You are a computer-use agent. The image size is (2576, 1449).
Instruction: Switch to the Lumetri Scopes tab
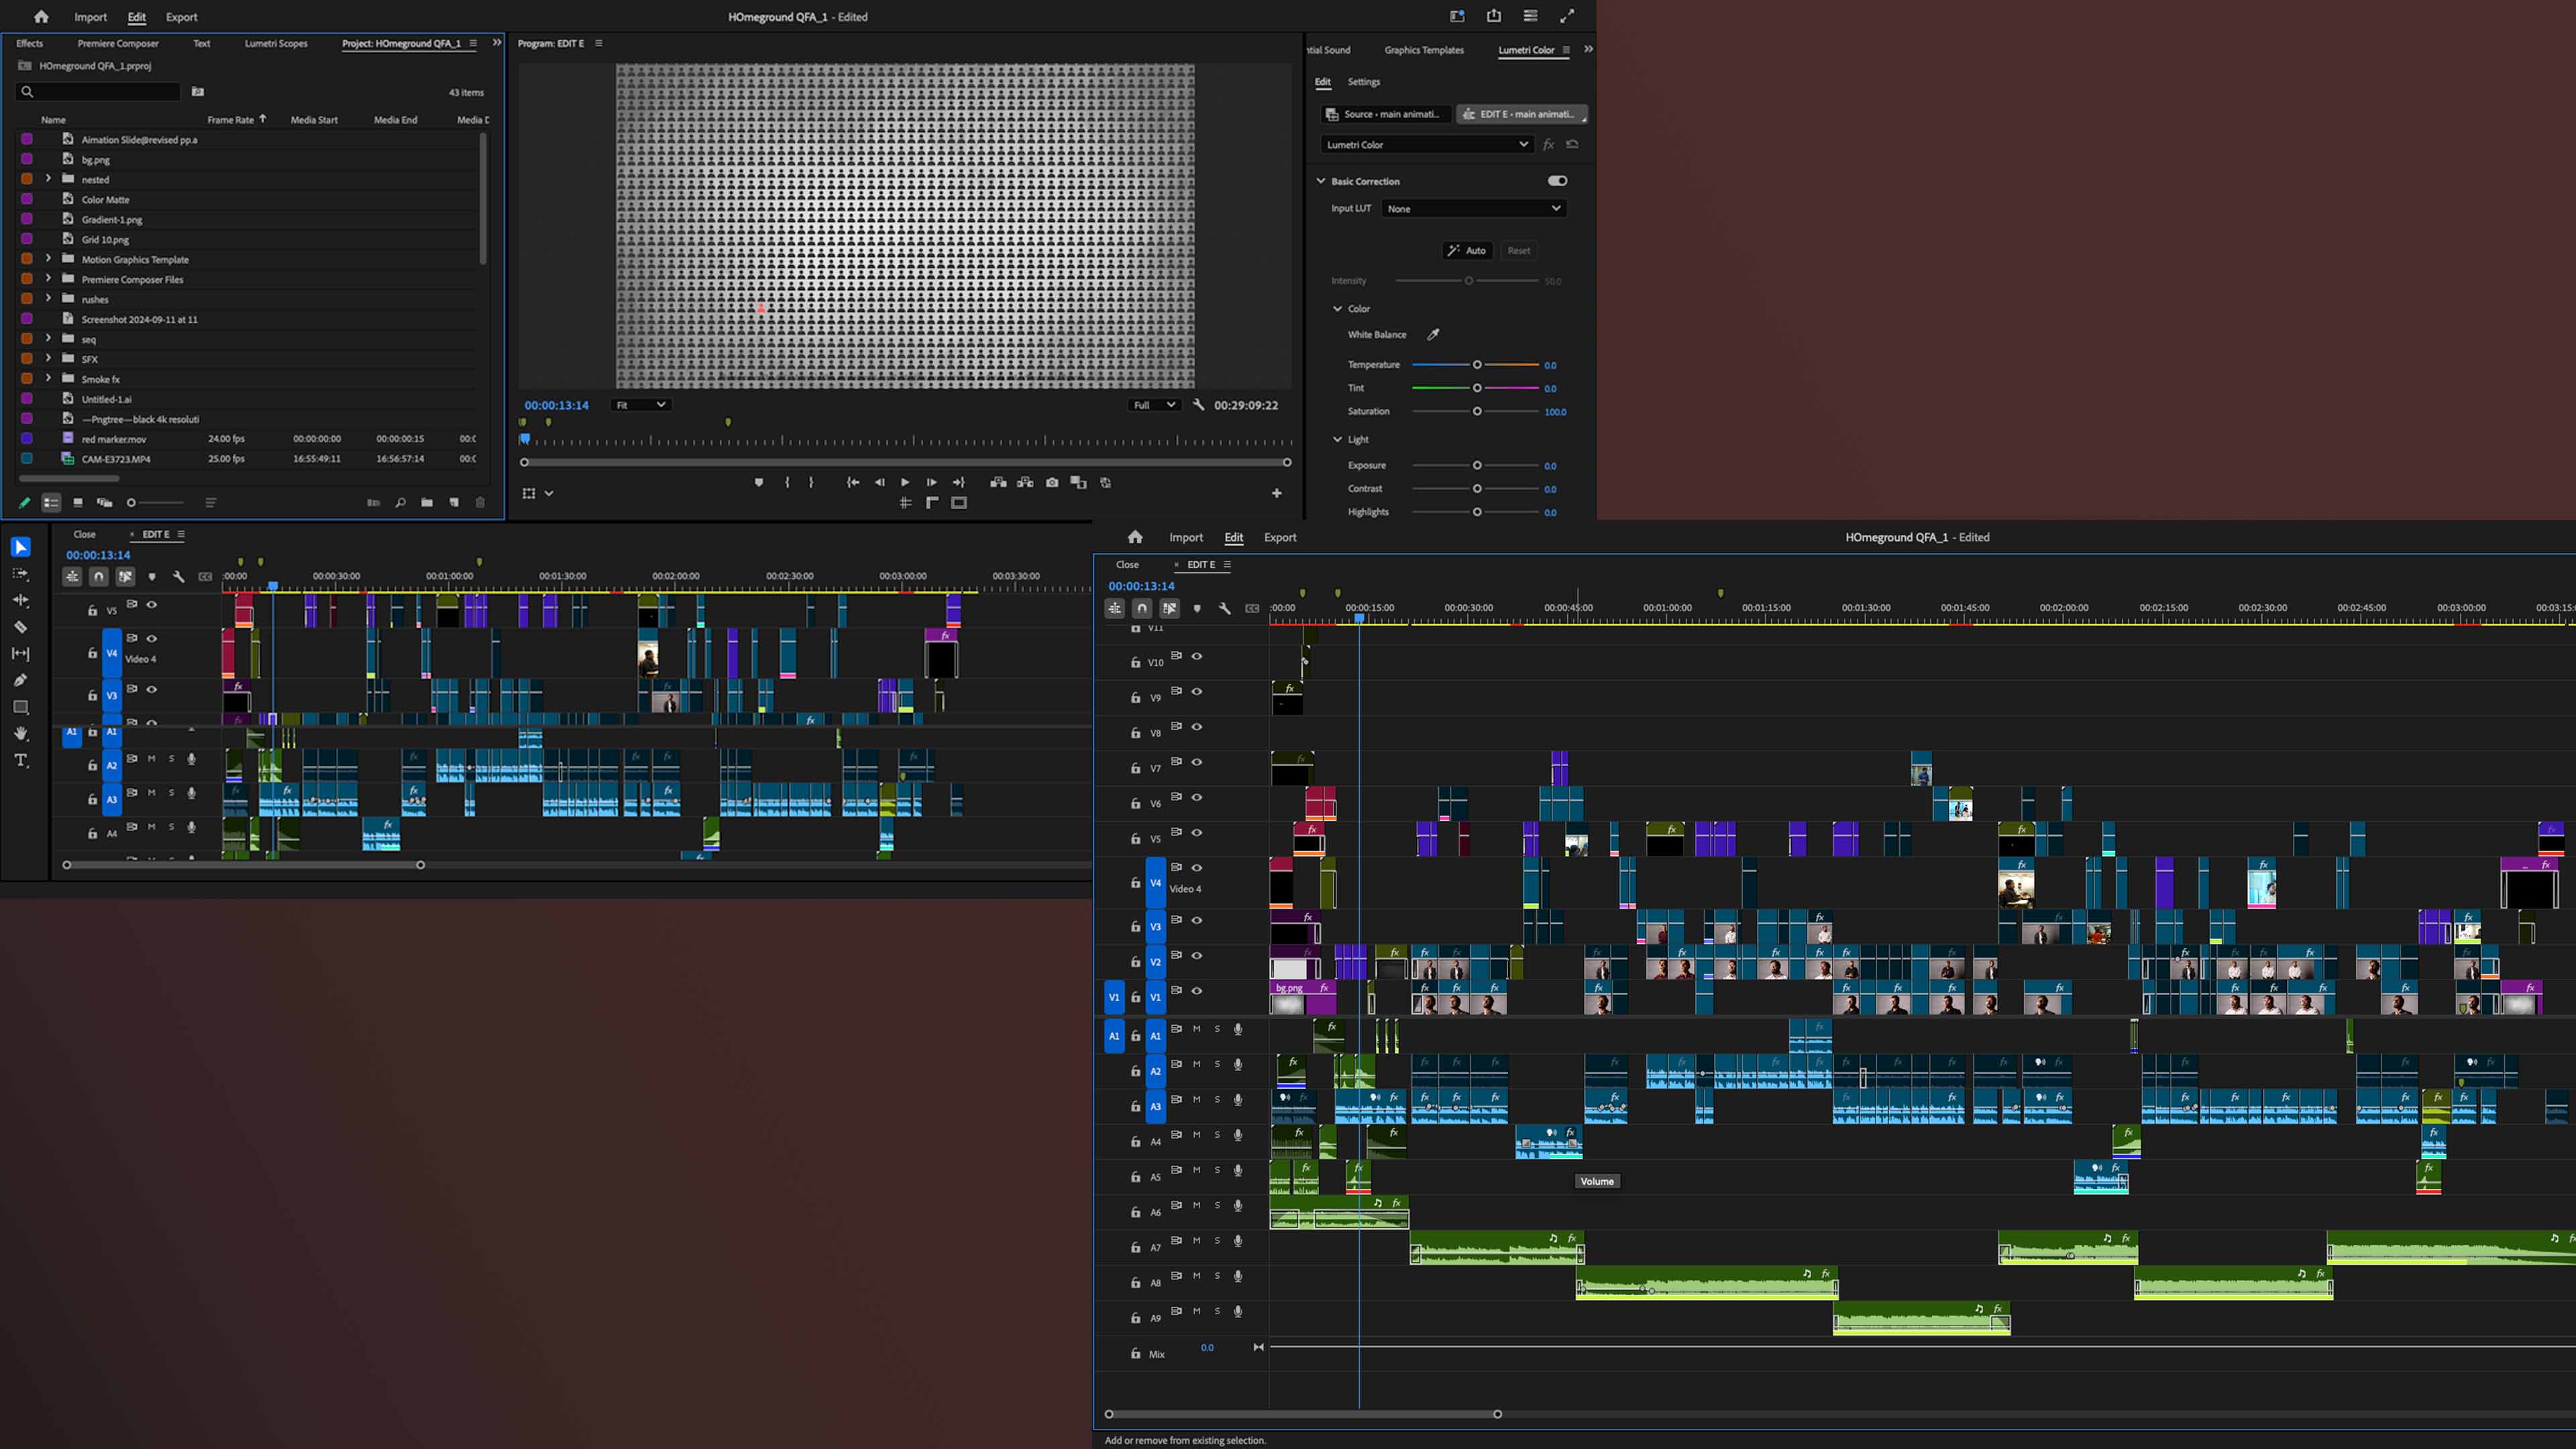point(276,44)
